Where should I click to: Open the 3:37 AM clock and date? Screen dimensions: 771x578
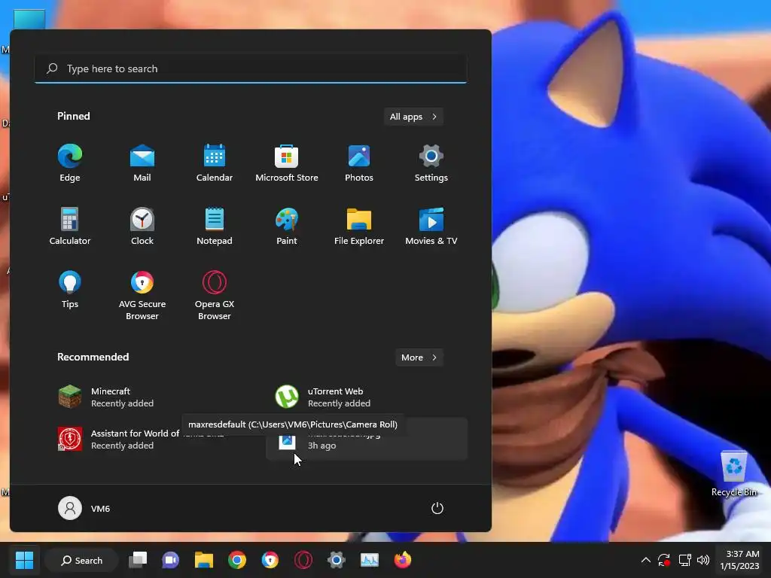click(x=740, y=560)
